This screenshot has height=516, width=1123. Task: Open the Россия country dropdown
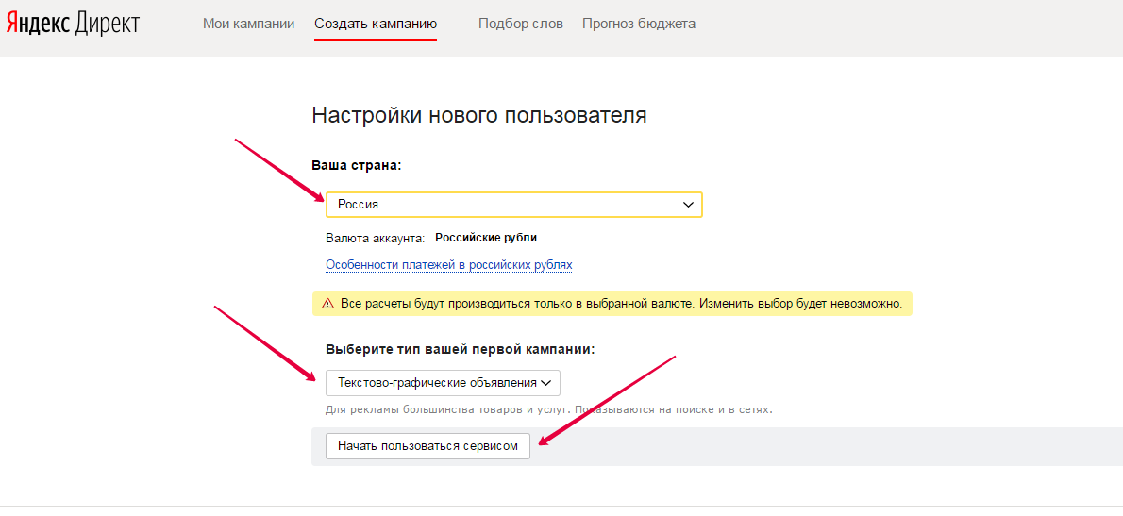coord(514,205)
